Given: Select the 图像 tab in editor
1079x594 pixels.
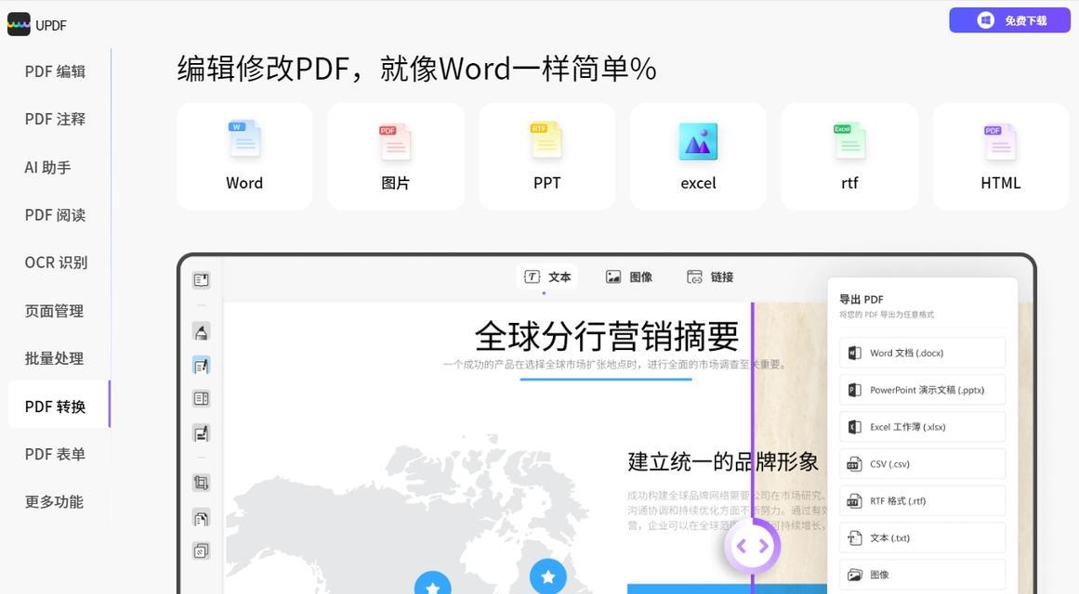Looking at the screenshot, I should (x=629, y=278).
